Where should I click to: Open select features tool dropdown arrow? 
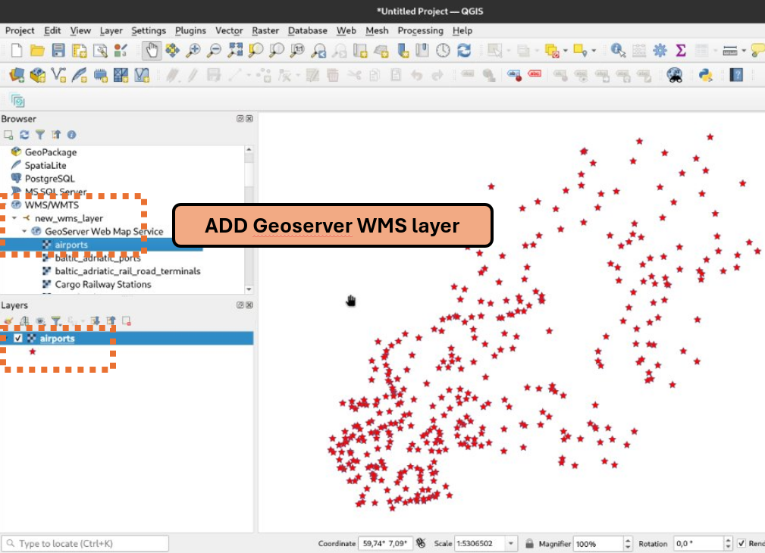[x=509, y=50]
